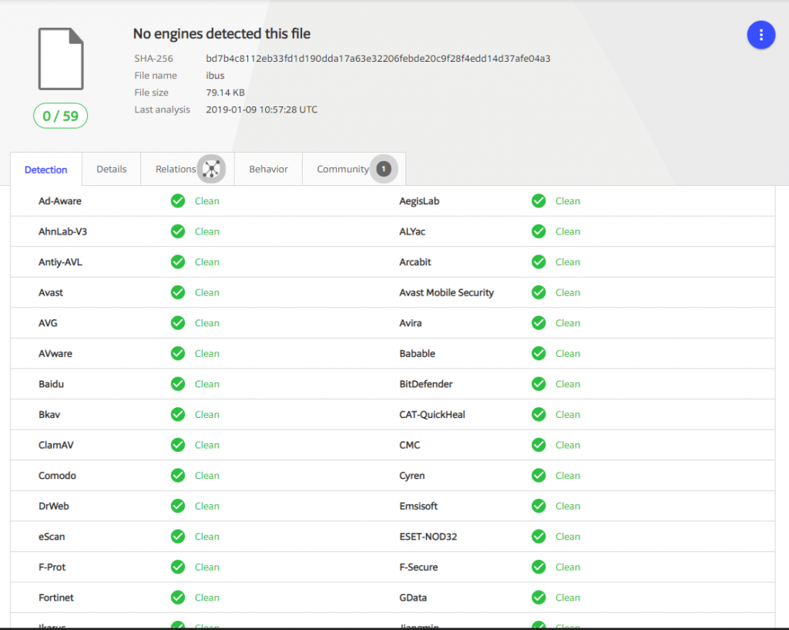
Task: Switch to the Details tab
Action: pyautogui.click(x=111, y=169)
